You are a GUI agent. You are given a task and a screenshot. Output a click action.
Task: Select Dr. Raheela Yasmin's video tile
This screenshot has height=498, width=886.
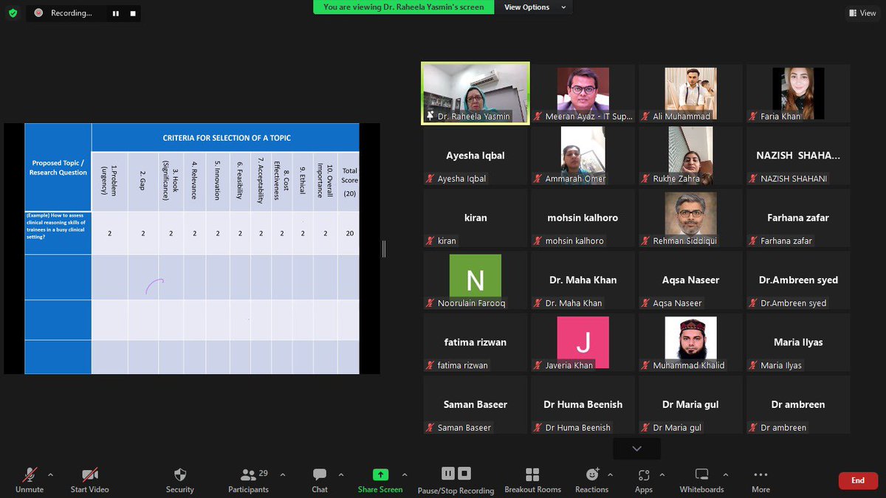(475, 93)
